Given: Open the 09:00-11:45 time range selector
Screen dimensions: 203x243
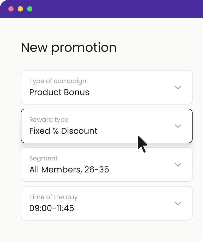Looking at the screenshot, I should pyautogui.click(x=52, y=208).
